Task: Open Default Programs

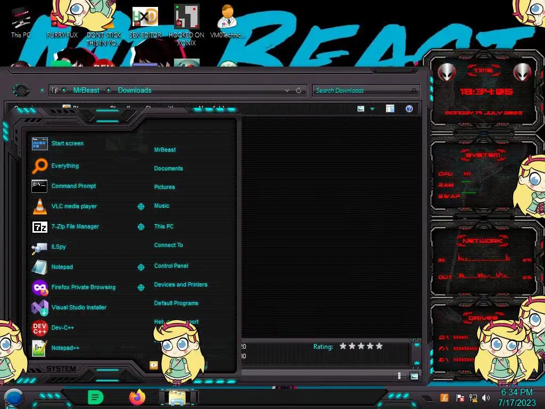Action: click(x=176, y=303)
